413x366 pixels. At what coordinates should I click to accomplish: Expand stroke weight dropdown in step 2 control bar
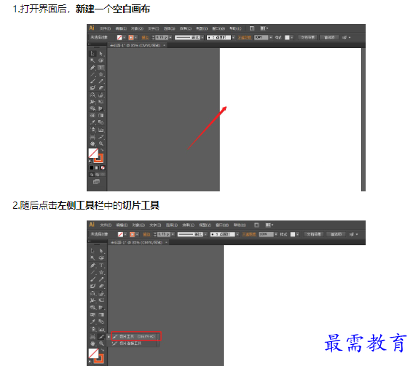coord(173,234)
